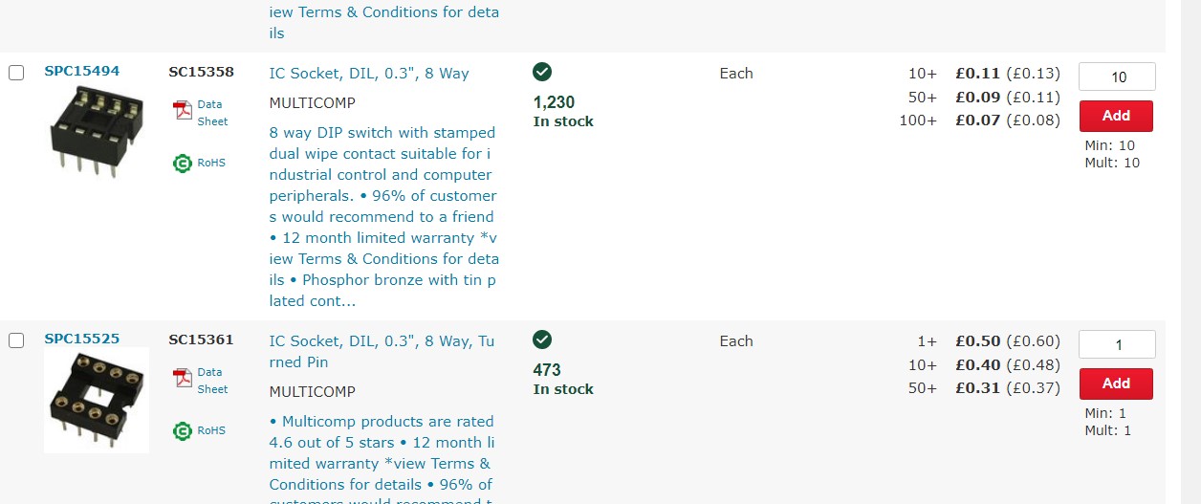Image resolution: width=1201 pixels, height=504 pixels.
Task: Click the RoHS icon for SC15358
Action: click(x=183, y=164)
